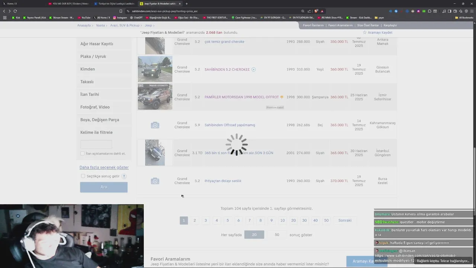Open the Brave VPN shield icon
Screen dimensions: 476x268
[x=466, y=11]
